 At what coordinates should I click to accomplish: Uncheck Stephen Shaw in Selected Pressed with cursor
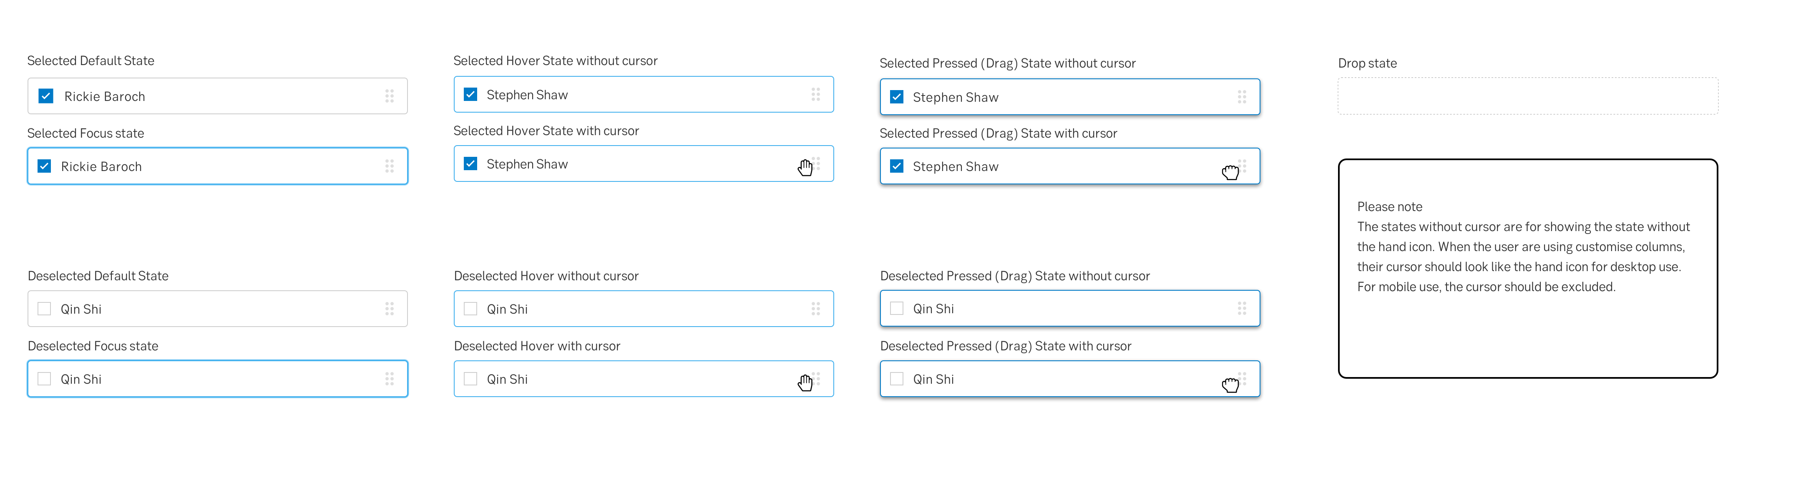tap(897, 166)
